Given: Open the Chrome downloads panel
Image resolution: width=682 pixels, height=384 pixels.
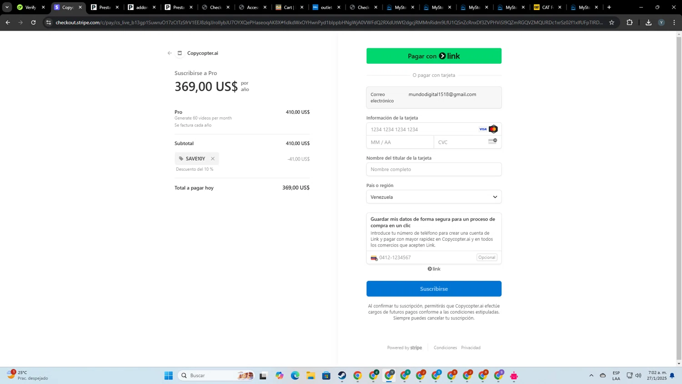Looking at the screenshot, I should point(648,22).
